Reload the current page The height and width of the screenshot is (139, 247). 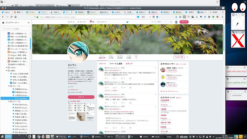(x=11, y=17)
